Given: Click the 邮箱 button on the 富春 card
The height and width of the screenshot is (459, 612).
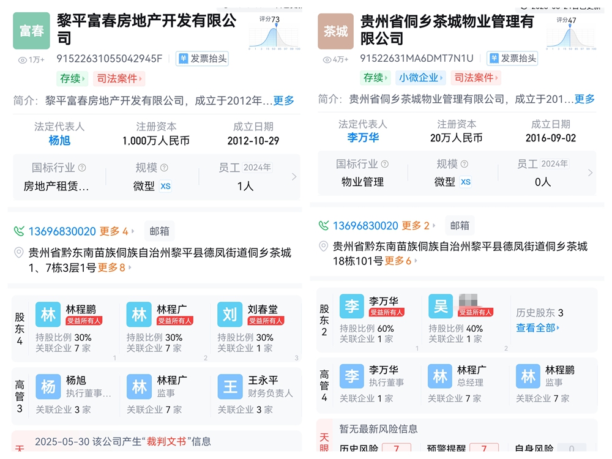Looking at the screenshot, I should pos(159,231).
